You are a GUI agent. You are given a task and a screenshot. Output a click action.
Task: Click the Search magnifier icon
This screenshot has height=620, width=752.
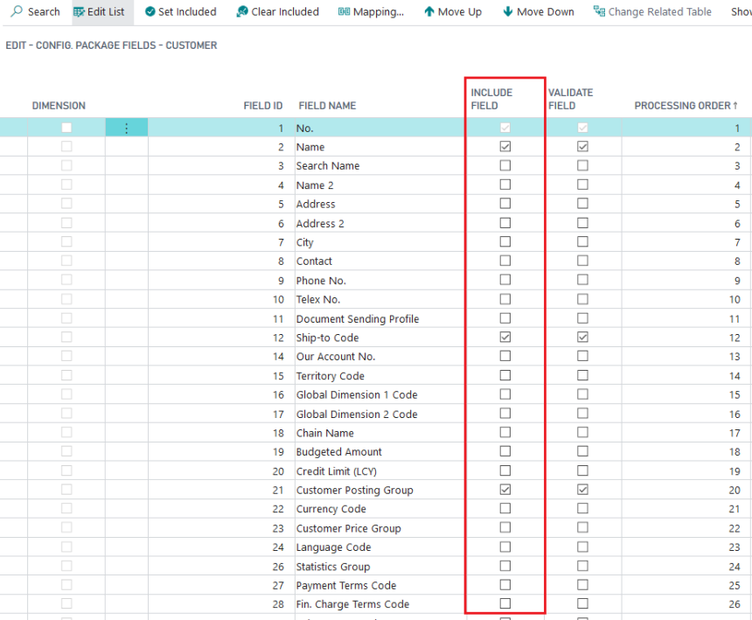[17, 11]
